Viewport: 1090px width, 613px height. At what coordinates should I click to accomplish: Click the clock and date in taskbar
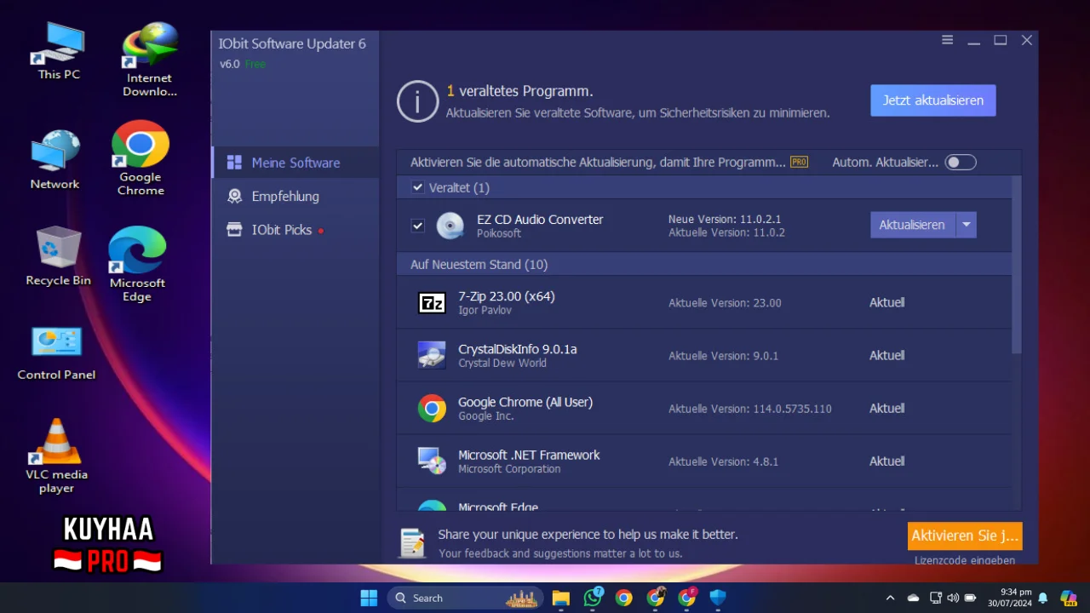click(1010, 598)
